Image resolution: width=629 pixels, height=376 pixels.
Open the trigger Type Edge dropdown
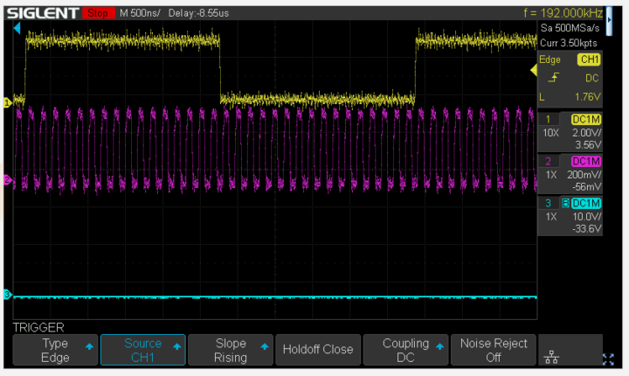pos(55,350)
